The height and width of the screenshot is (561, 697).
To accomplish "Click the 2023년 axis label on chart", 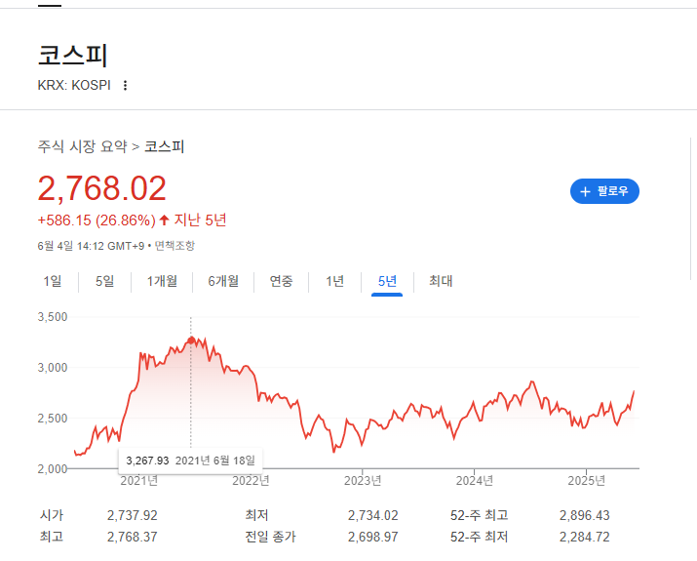I will point(363,480).
